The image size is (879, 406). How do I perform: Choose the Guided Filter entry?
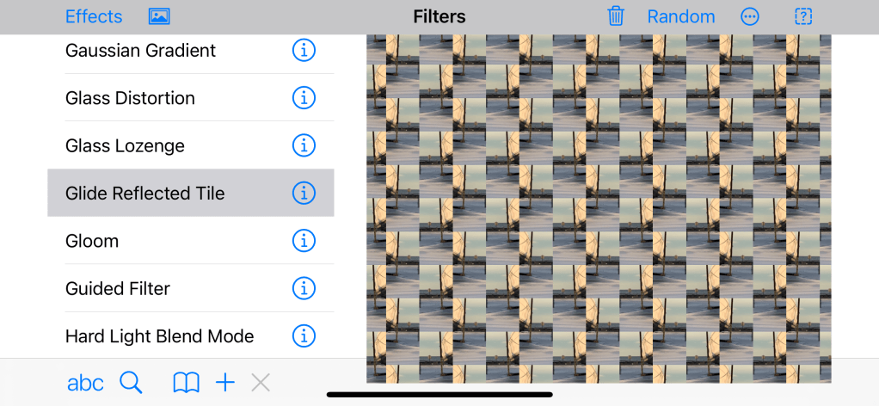(x=118, y=288)
